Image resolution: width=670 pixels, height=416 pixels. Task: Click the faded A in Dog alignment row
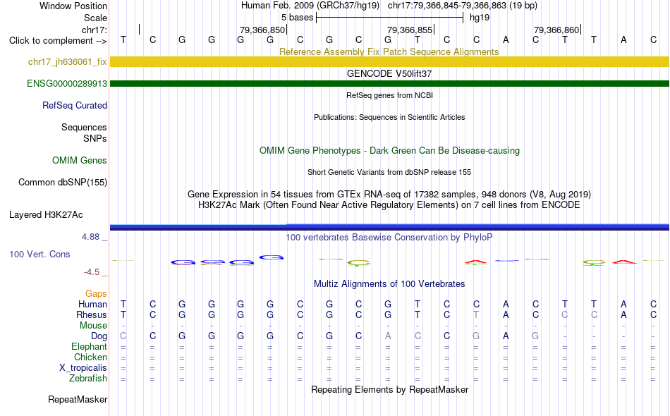[388, 336]
